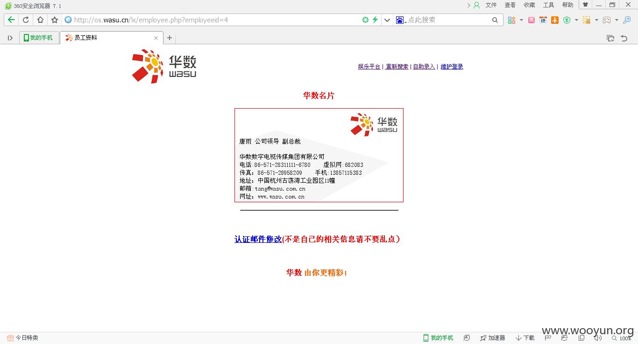Click the Wasu 华数 logo at page top
Image resolution: width=638 pixels, height=344 pixels.
(164, 66)
